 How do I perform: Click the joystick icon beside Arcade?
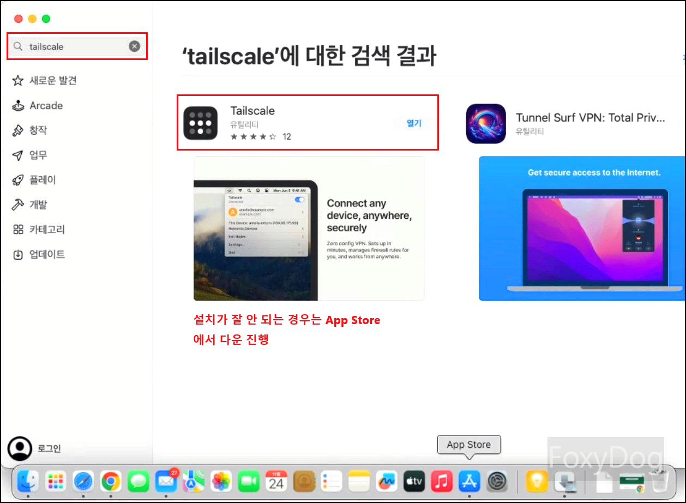point(18,106)
